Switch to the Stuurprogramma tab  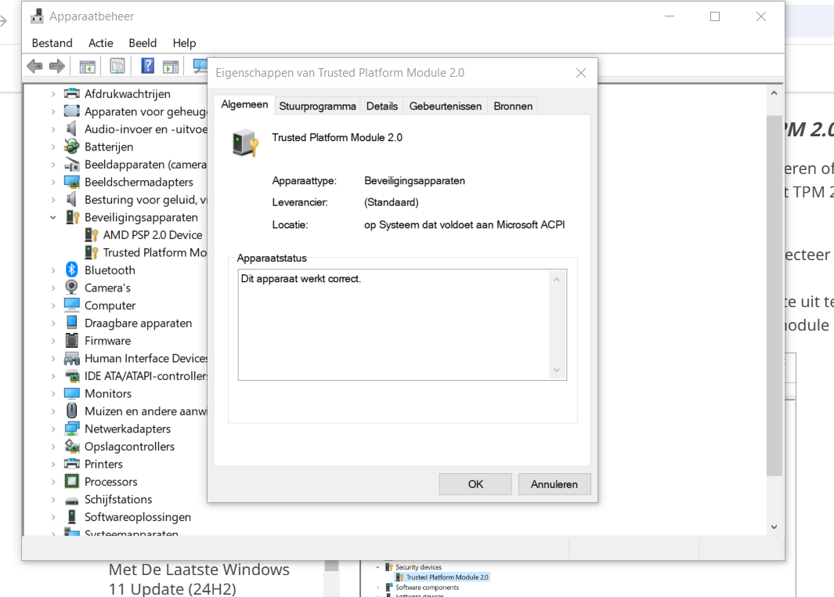[x=317, y=106]
